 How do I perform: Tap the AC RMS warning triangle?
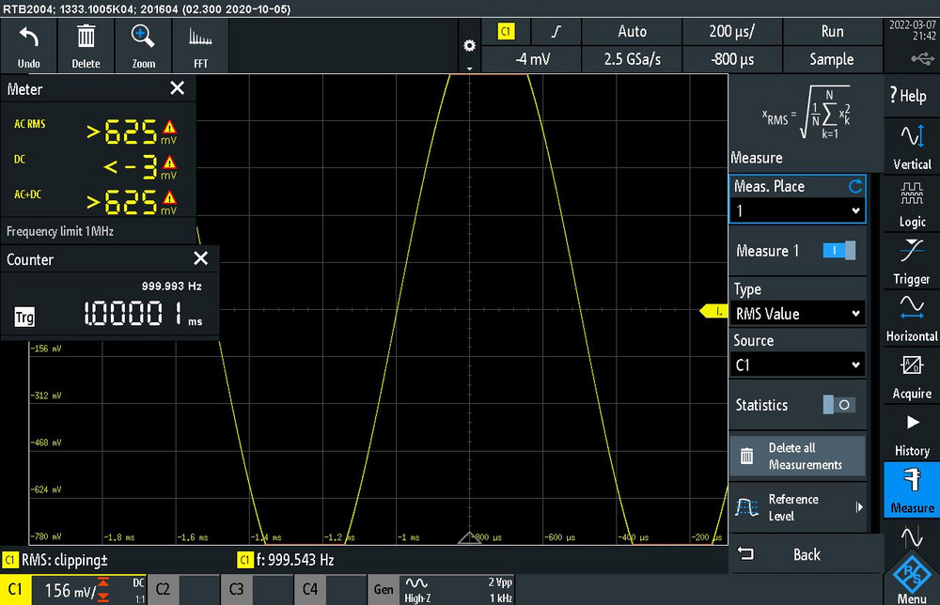tap(169, 127)
